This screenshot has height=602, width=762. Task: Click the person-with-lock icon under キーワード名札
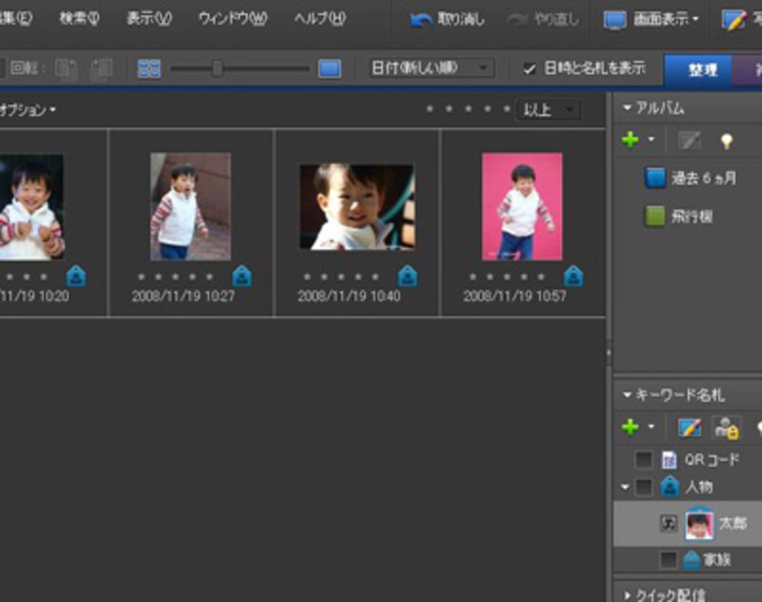point(725,429)
